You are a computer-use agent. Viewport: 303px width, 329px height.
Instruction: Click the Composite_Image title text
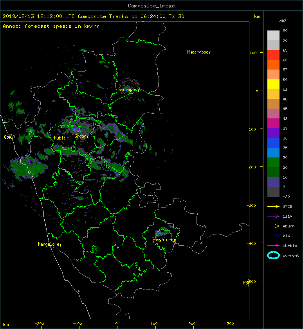click(x=151, y=6)
